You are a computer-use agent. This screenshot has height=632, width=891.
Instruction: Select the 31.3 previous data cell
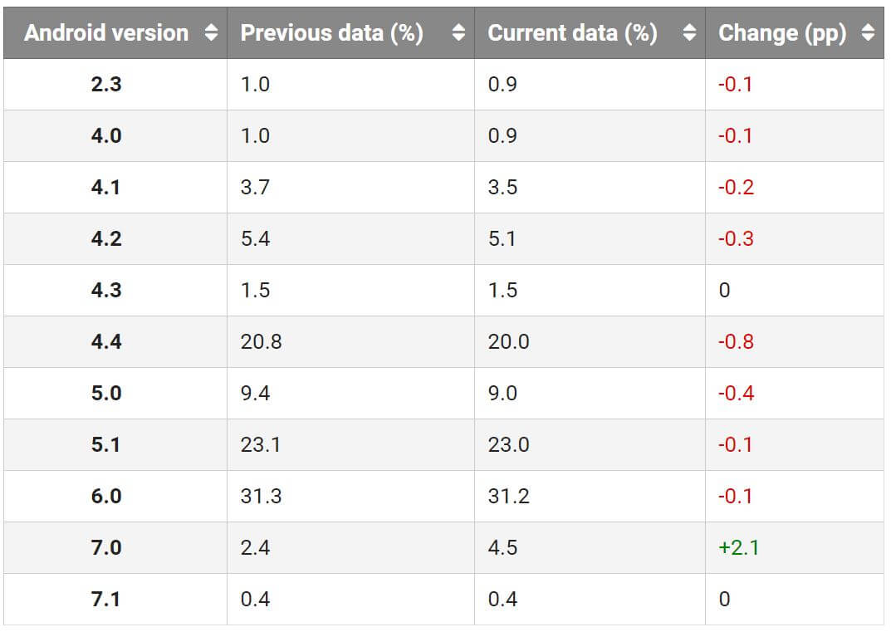pyautogui.click(x=261, y=497)
